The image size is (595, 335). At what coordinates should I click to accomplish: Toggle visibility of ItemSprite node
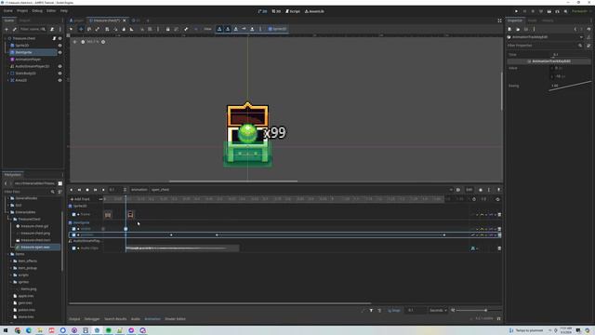59,52
